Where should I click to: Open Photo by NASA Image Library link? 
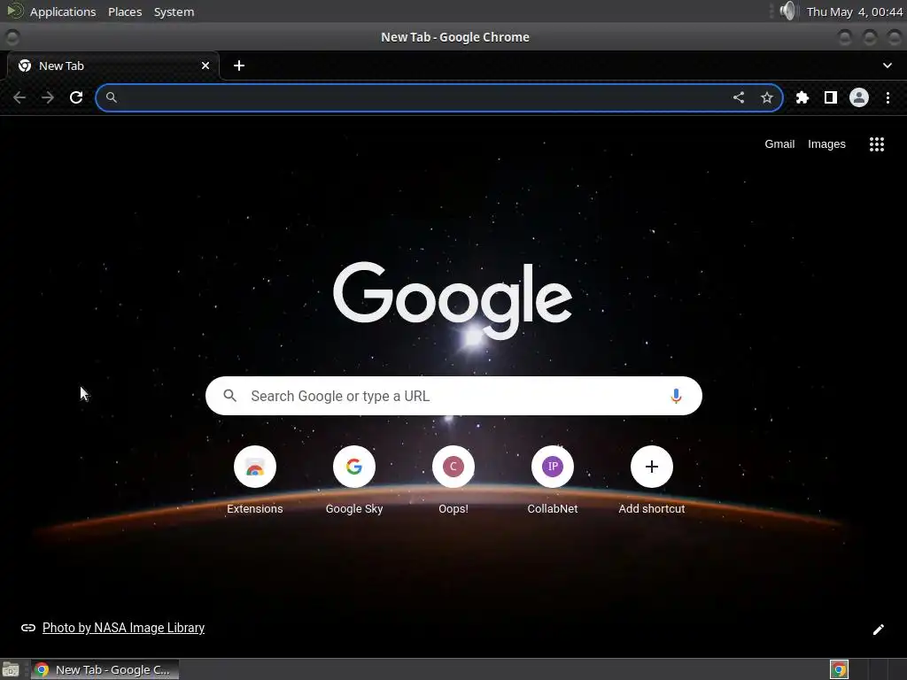coord(123,628)
